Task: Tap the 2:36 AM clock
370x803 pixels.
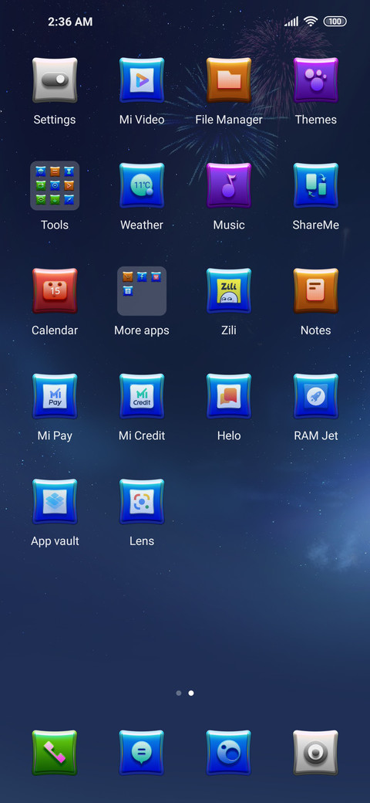Action: coord(70,22)
